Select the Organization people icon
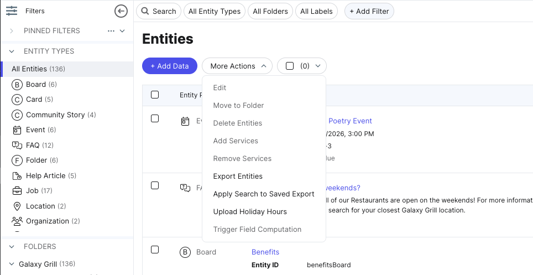533x275 pixels. pos(17,221)
